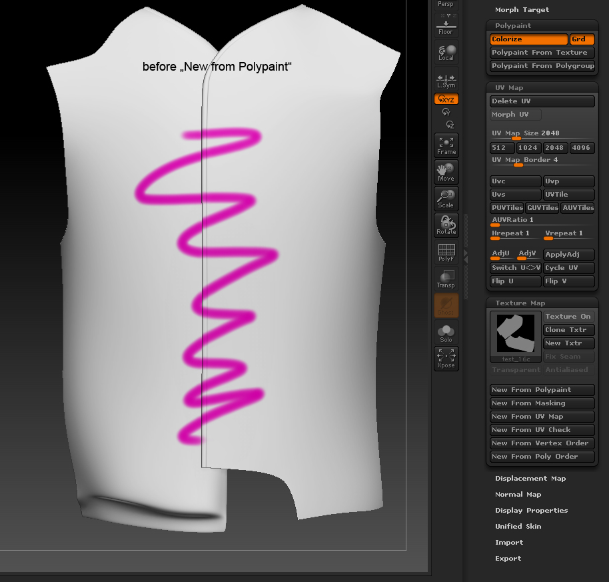Viewport: 609px width, 582px height.
Task: Select Z-axis rotation icon
Action: click(450, 124)
